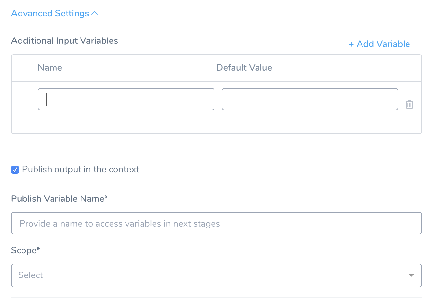Delete the variable row with trash icon

pyautogui.click(x=409, y=104)
